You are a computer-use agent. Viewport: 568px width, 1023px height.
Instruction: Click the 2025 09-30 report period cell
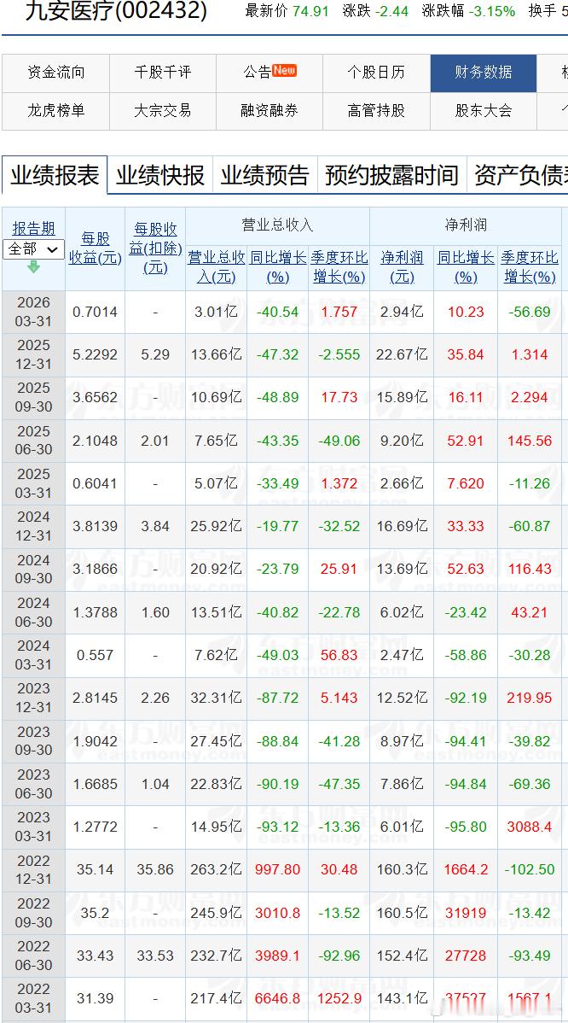pyautogui.click(x=33, y=397)
